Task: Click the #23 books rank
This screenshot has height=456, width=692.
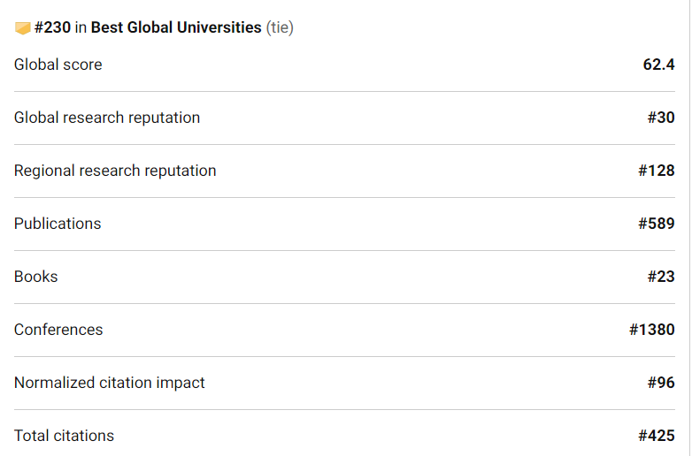Action: (x=661, y=277)
